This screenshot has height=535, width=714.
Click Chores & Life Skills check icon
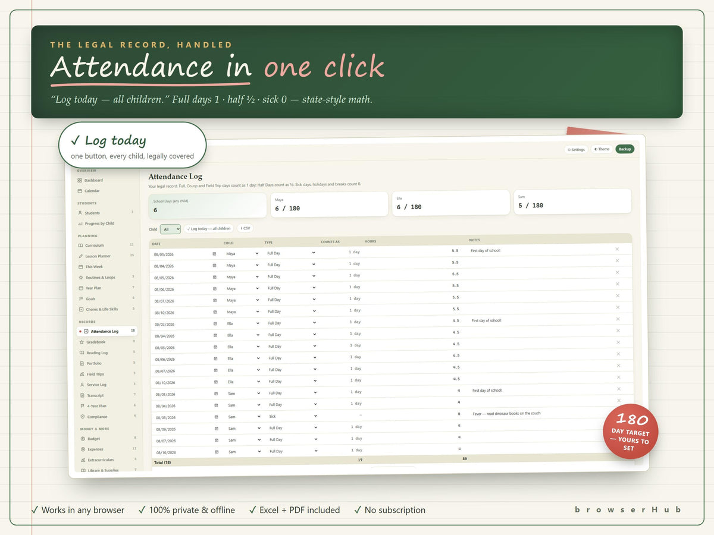(x=81, y=310)
